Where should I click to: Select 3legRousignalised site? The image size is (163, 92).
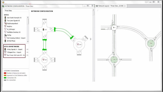12,24
